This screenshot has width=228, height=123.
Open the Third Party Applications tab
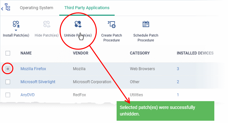coord(87,8)
